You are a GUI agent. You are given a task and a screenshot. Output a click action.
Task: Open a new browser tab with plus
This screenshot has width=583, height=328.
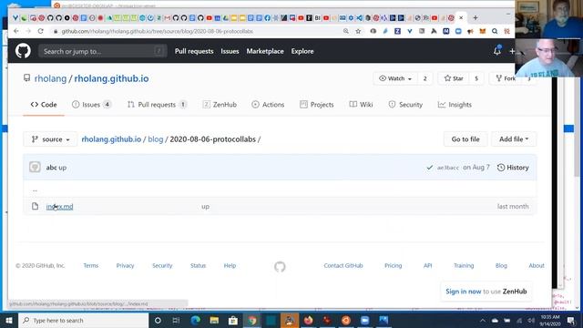pos(476,17)
